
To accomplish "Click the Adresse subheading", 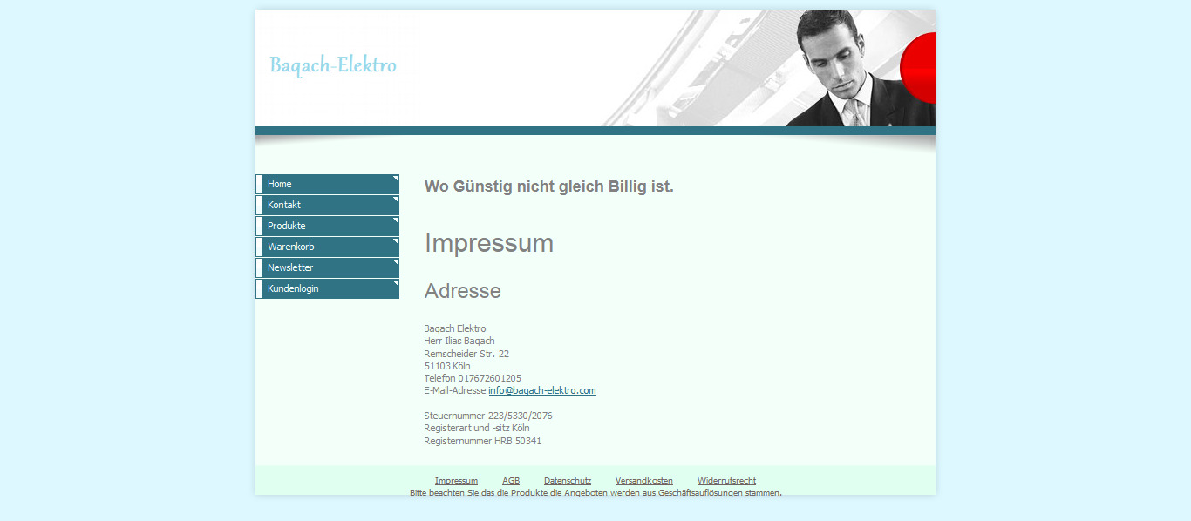I will [463, 291].
